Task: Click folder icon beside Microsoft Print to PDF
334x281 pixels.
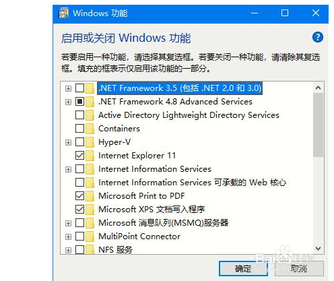Action: [x=90, y=196]
